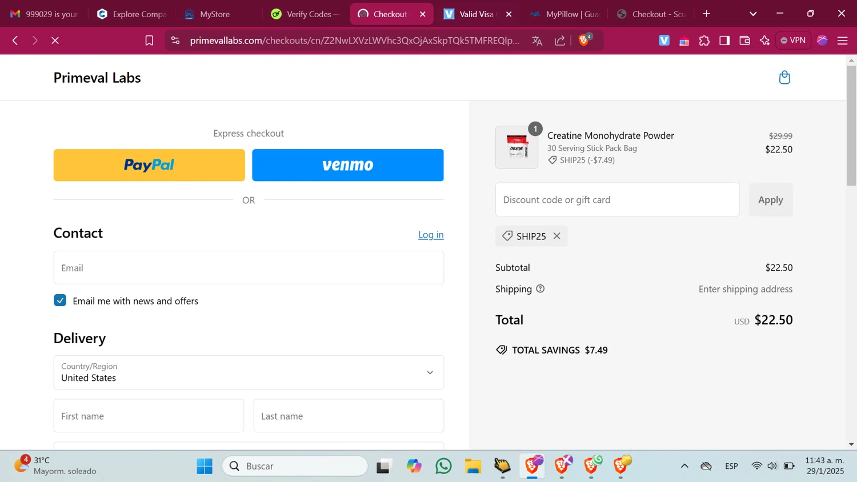Click the First name field
Viewport: 857px width, 482px height.
click(x=149, y=416)
